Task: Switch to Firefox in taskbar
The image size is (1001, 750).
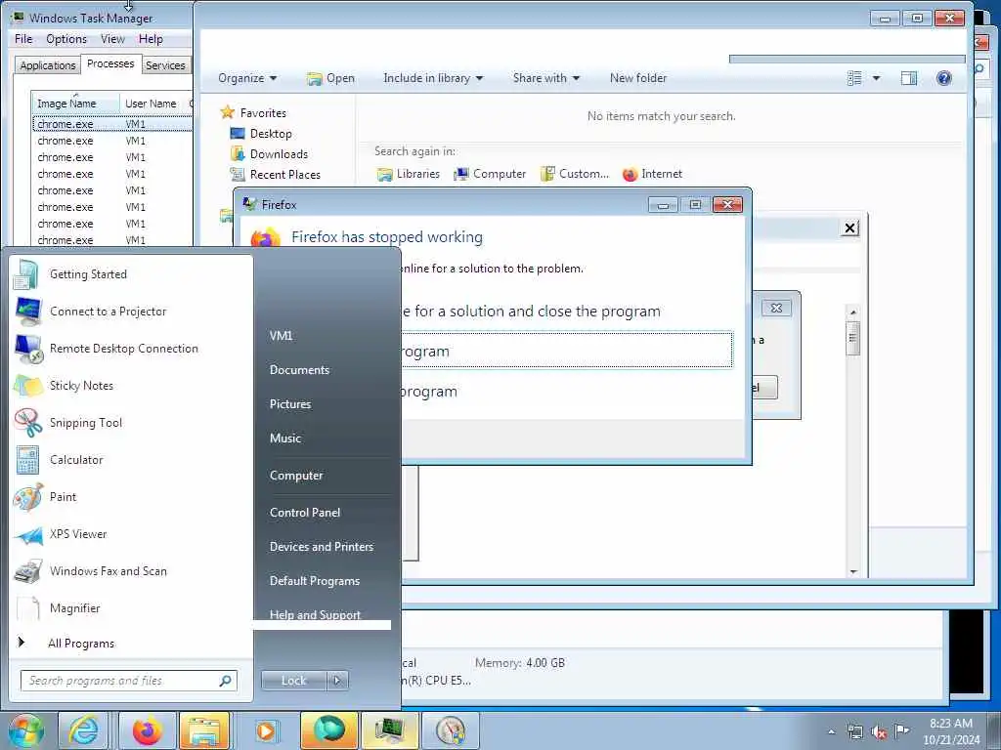Action: (x=148, y=730)
